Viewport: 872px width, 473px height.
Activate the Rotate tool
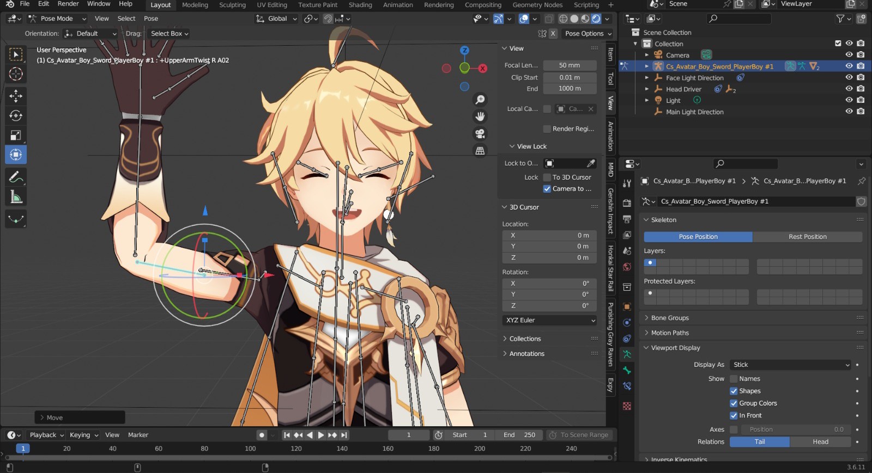pos(16,115)
